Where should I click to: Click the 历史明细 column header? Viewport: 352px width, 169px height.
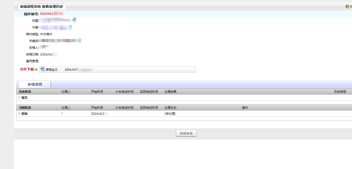340,92
